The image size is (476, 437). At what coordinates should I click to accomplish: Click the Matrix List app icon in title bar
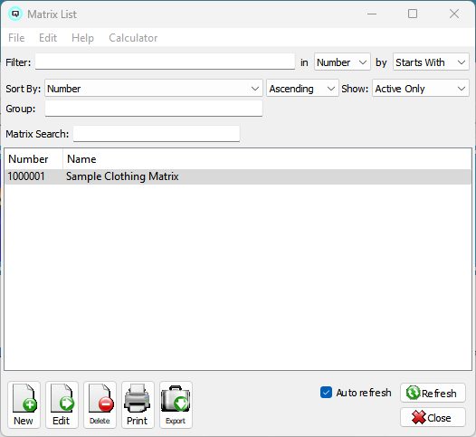click(15, 14)
